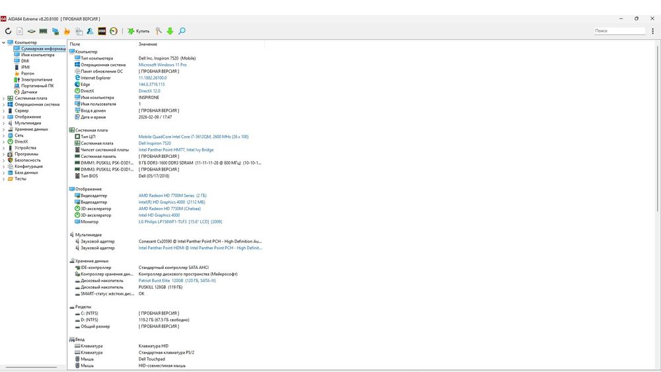The width and height of the screenshot is (661, 372).
Task: Expand Хранение данных tree node
Action: (3, 130)
